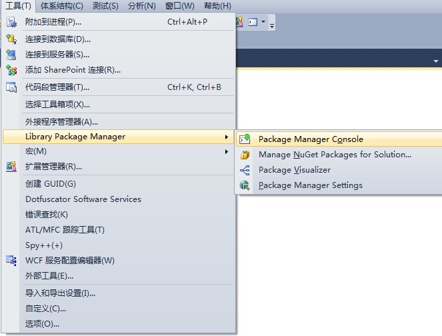
Task: Open the 体系结构(C) menu
Action: click(x=62, y=6)
